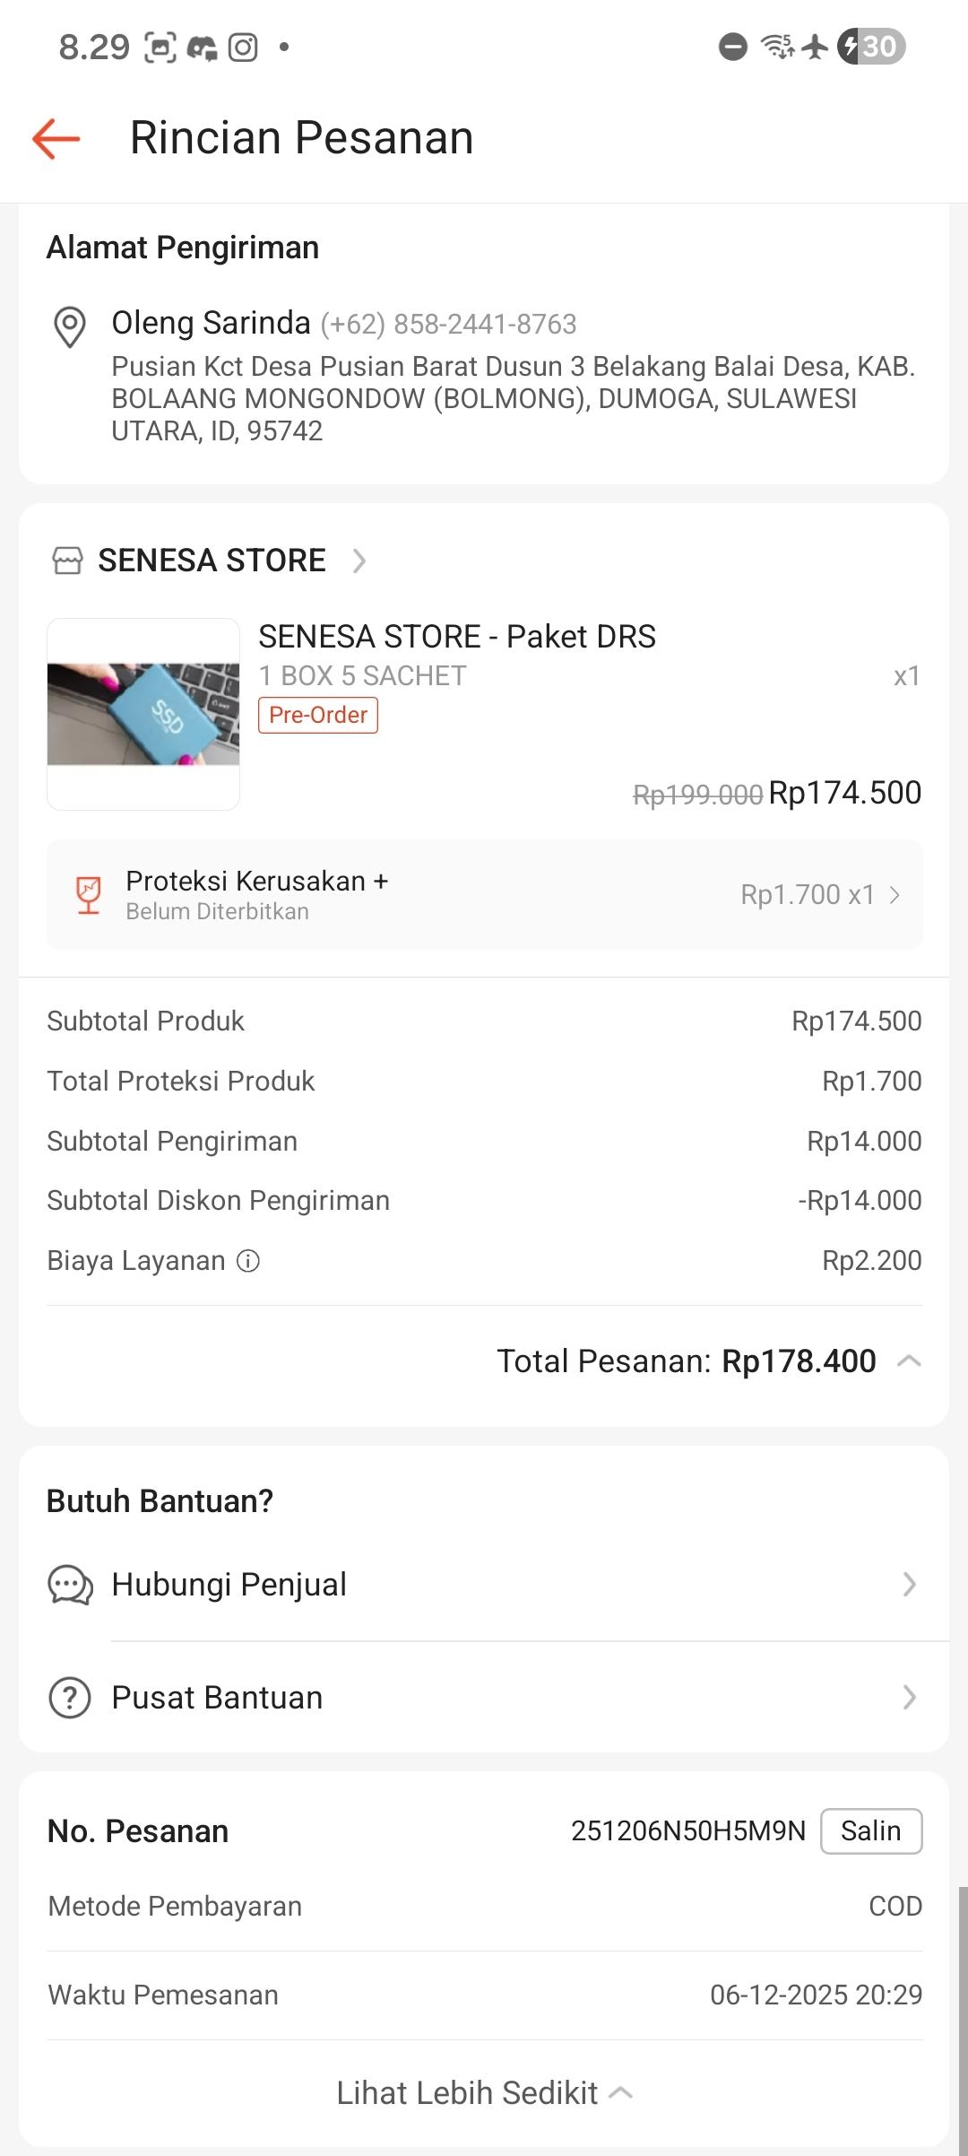This screenshot has width=968, height=2156.
Task: Collapse the Total Pesanan breakdown
Action: click(909, 1361)
